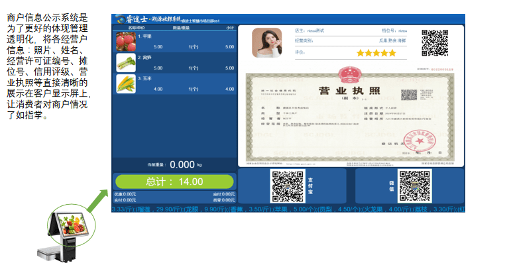The width and height of the screenshot is (513, 269).
Task: Click the red official seal stamp
Action: pyautogui.click(x=420, y=141)
